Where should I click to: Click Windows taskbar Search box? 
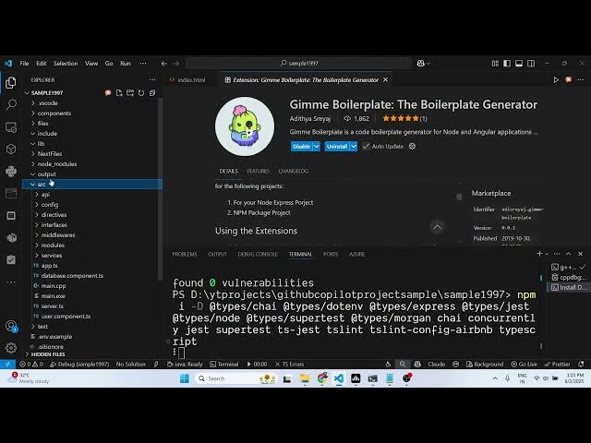tap(236, 378)
